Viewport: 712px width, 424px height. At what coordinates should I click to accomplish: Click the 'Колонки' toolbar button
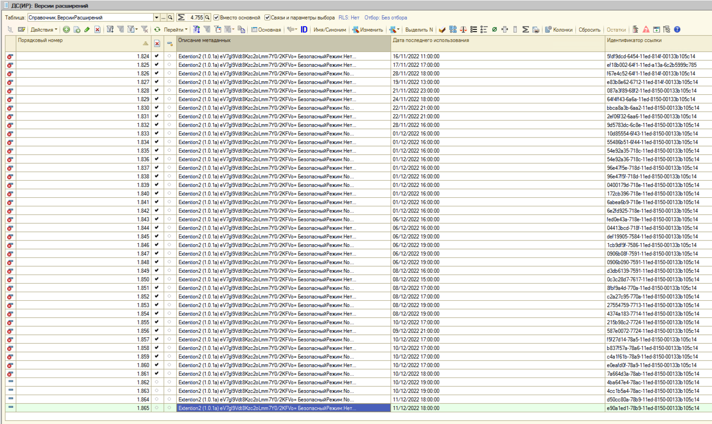point(559,29)
